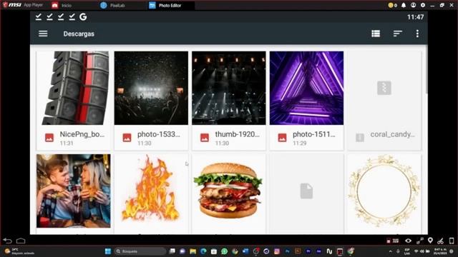The width and height of the screenshot is (458, 257).
Task: Click the NicePng_bo... file name
Action: tap(82, 134)
